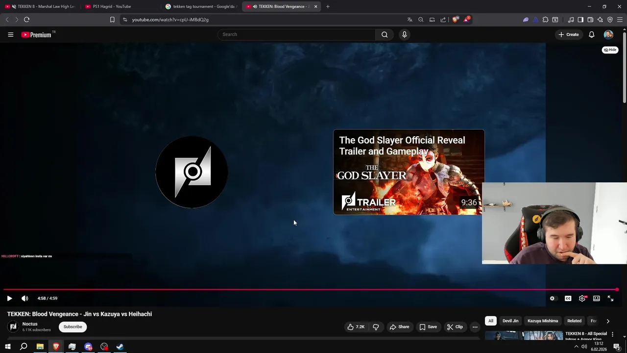This screenshot has width=627, height=353.
Task: Open the music note playlist icon
Action: point(571,20)
